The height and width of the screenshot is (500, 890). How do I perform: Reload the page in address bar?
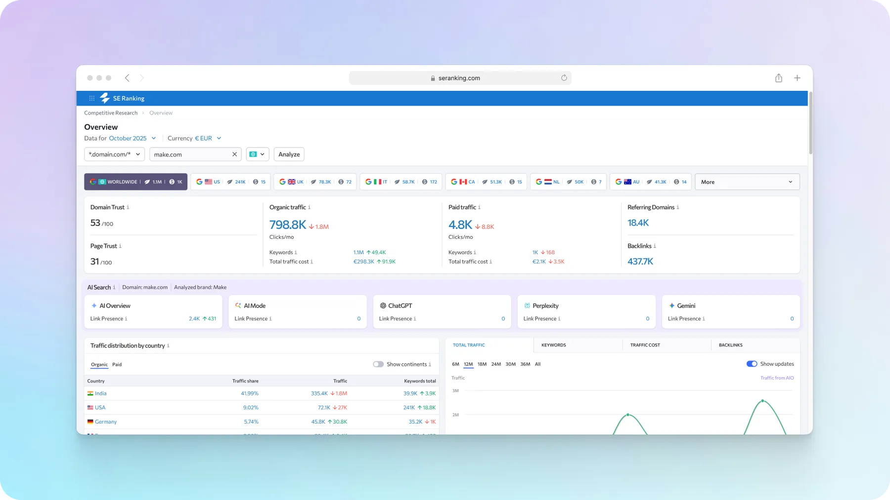pyautogui.click(x=564, y=78)
